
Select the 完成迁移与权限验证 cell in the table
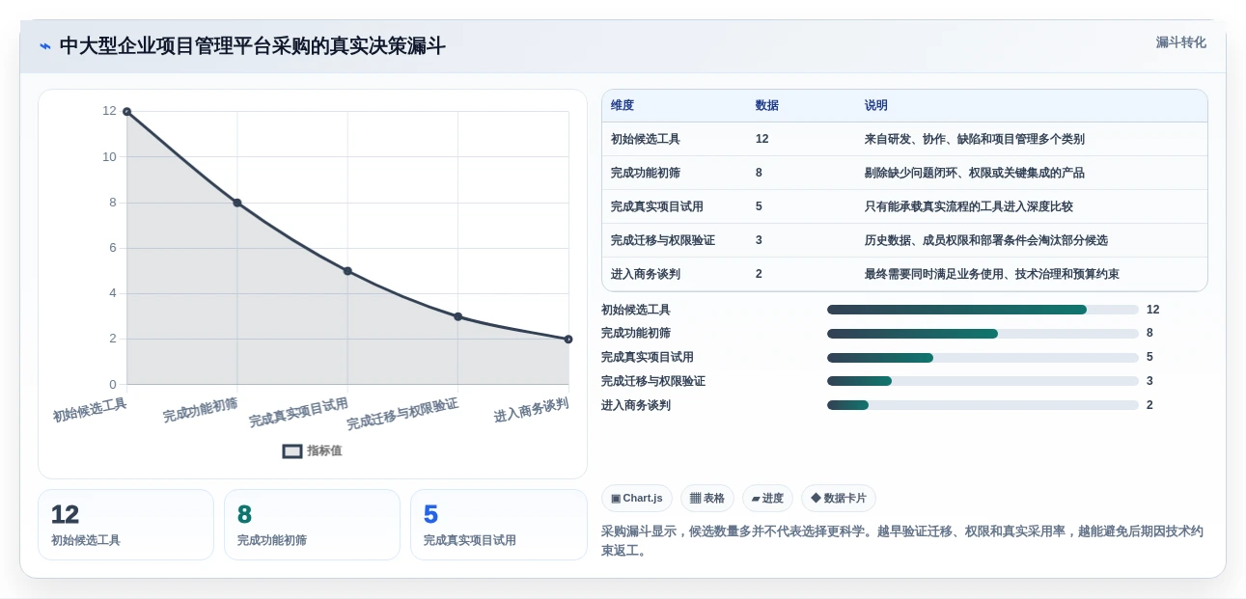663,240
